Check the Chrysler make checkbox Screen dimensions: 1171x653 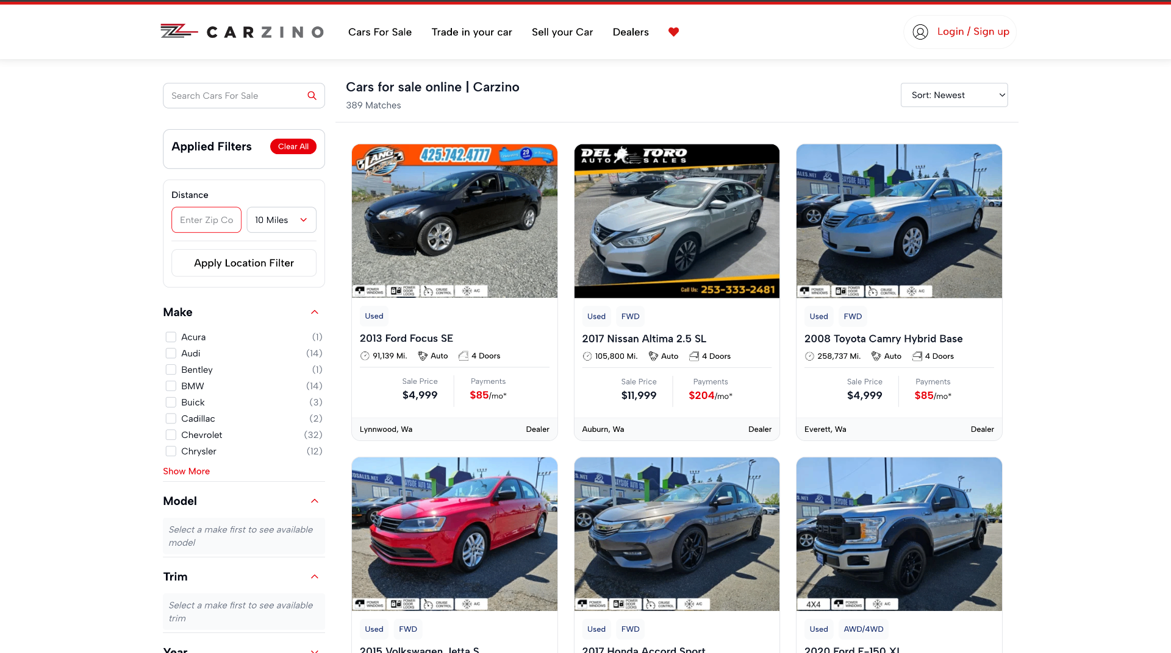(x=171, y=451)
